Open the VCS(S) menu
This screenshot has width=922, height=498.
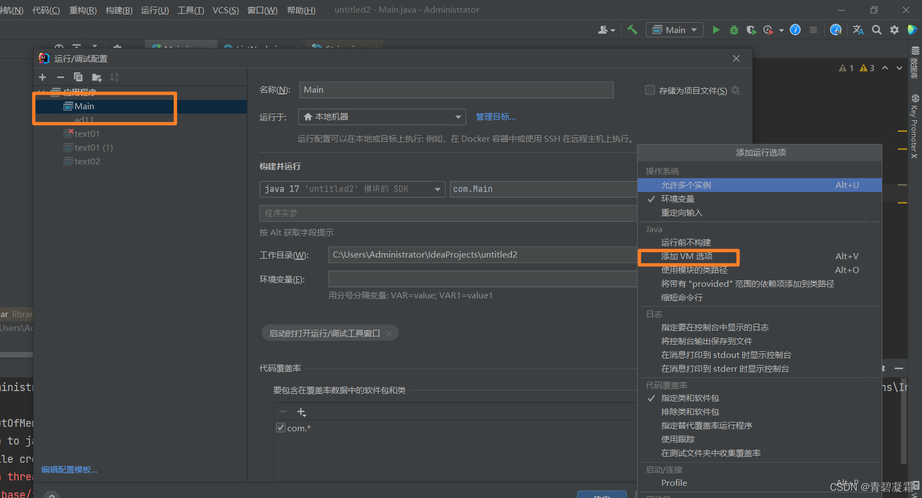[x=225, y=10]
